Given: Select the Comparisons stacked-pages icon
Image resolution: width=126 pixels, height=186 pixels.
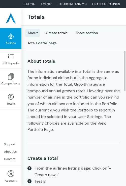Looking at the screenshot, I should tap(11, 77).
